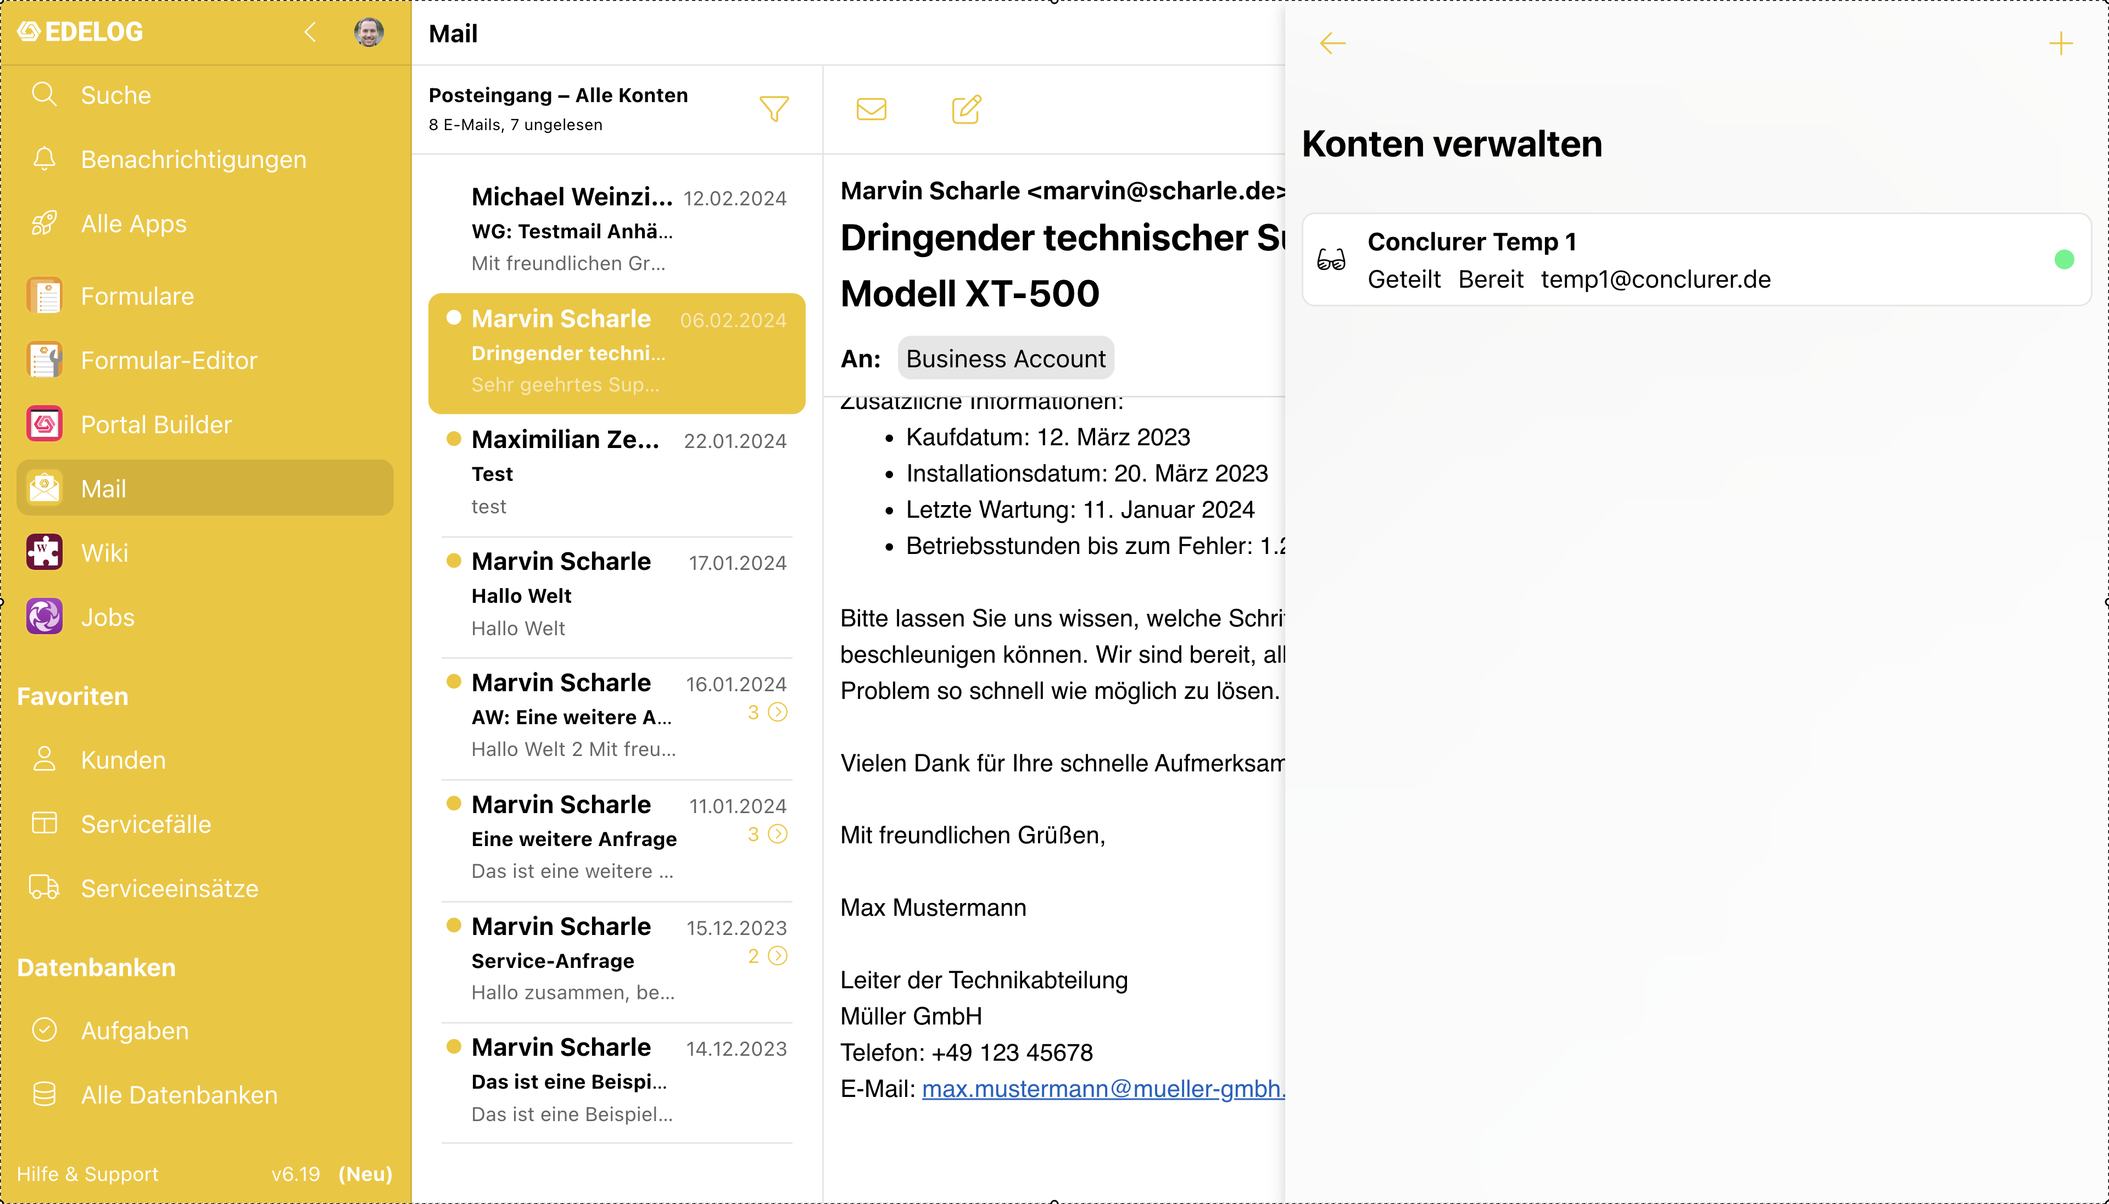Click the Business Account recipient chip
2109x1204 pixels.
click(x=1006, y=358)
